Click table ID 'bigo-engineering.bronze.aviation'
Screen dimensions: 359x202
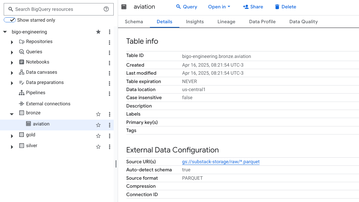[217, 56]
